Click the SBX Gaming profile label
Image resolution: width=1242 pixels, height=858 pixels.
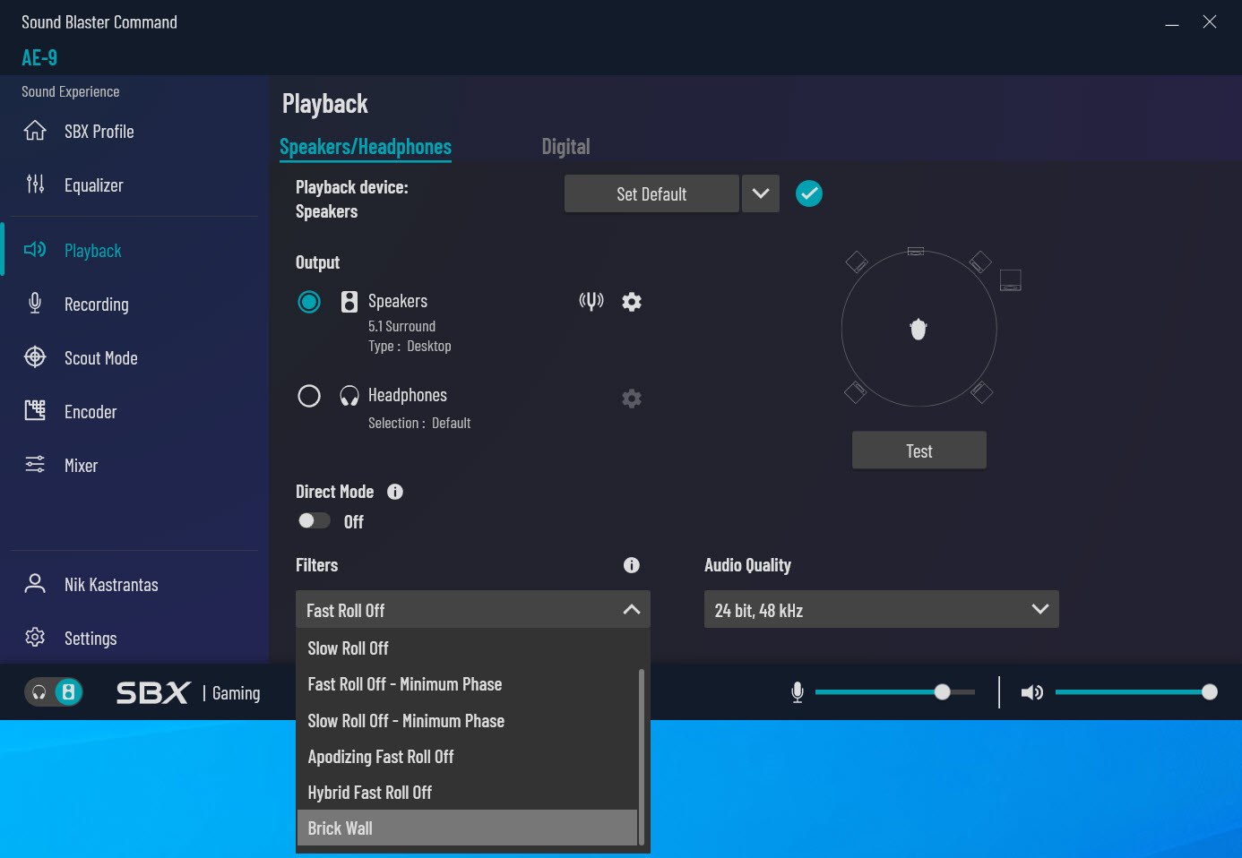point(188,693)
